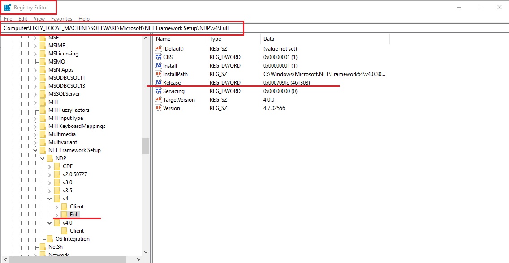
Task: Select the TargetVersion string value icon
Action: tap(159, 99)
